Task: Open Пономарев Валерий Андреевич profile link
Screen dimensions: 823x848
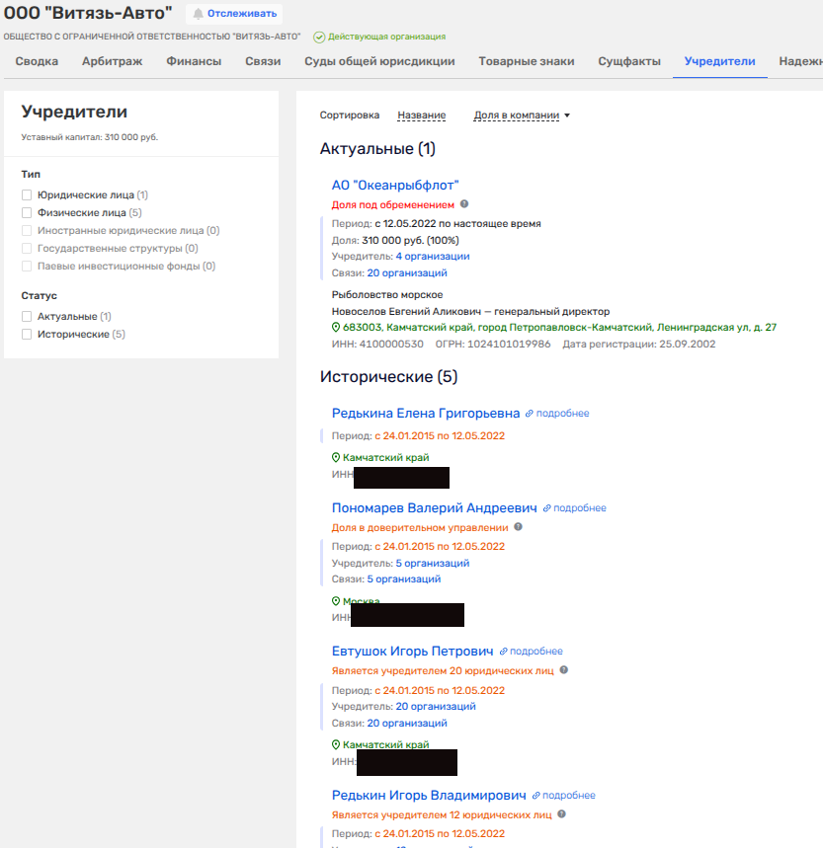Action: tap(434, 507)
